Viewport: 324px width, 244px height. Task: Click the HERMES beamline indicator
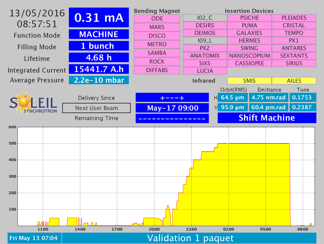[x=249, y=40]
